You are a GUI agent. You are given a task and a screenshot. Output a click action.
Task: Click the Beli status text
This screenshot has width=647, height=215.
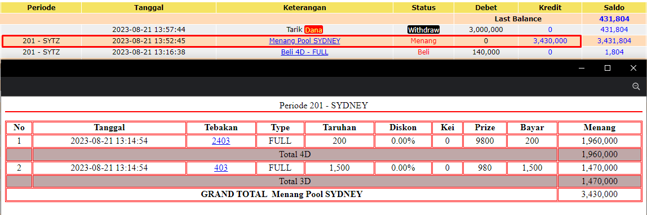point(423,52)
